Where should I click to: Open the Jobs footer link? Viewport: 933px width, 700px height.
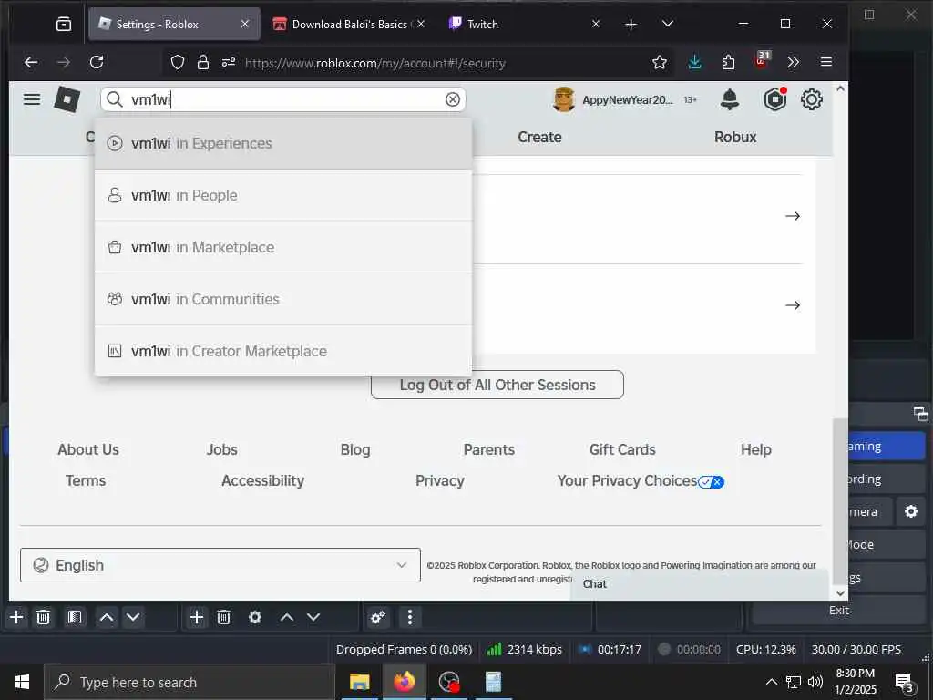click(222, 450)
